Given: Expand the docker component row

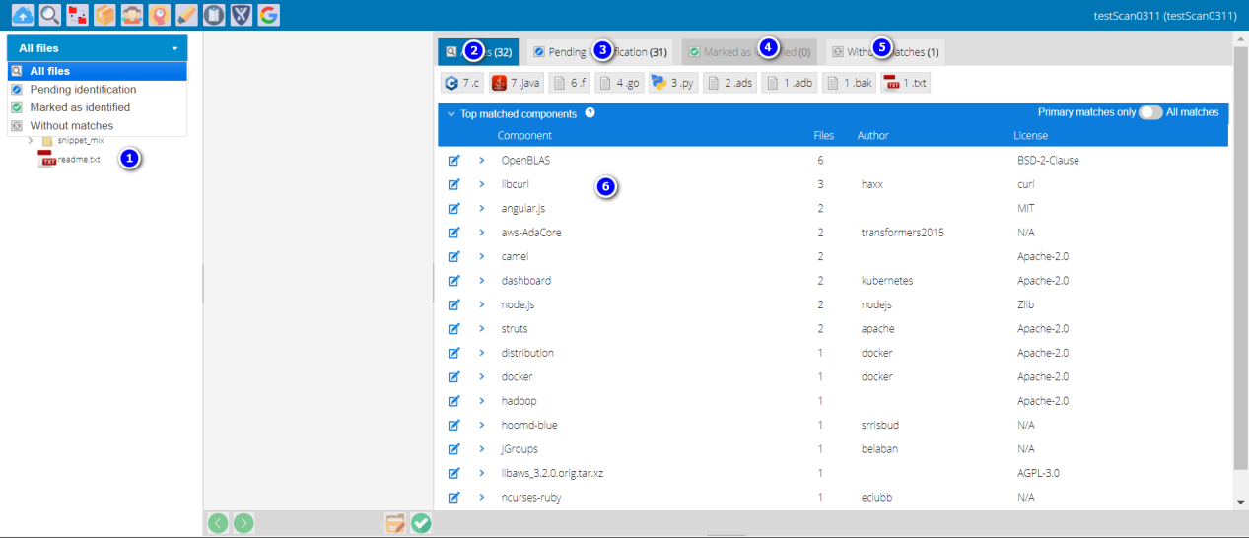Looking at the screenshot, I should click(482, 377).
